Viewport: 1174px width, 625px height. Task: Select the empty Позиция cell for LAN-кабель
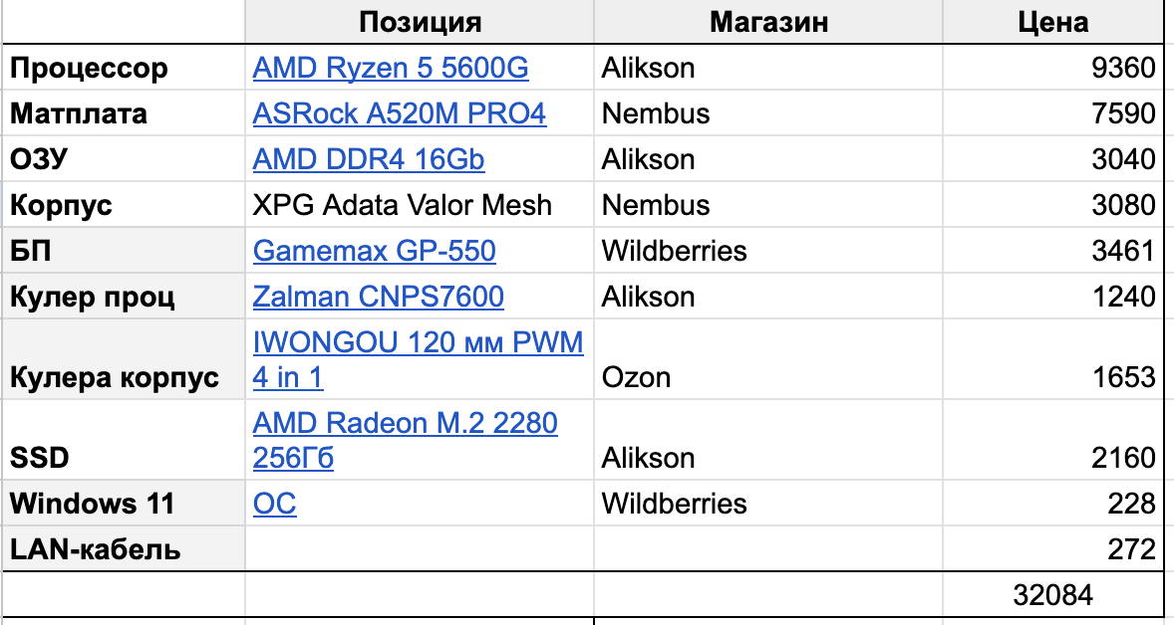(x=420, y=549)
